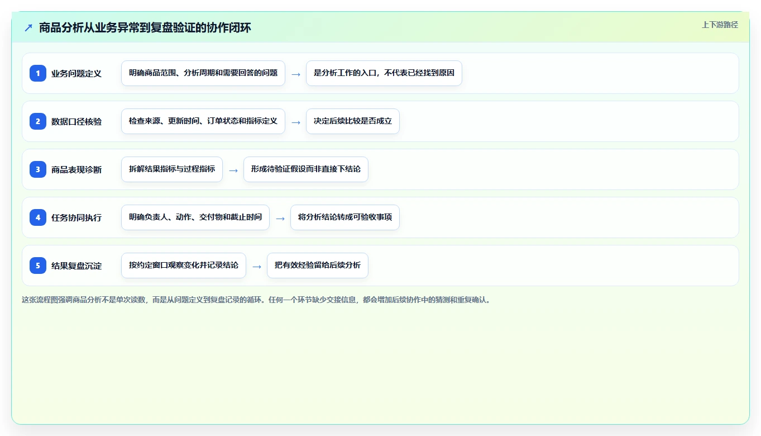This screenshot has width=761, height=436.
Task: Click the arrow in the 结果复盘沉淀 row
Action: [x=257, y=266]
